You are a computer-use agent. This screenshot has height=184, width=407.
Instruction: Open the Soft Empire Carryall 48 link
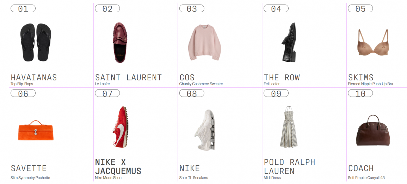(x=366, y=178)
